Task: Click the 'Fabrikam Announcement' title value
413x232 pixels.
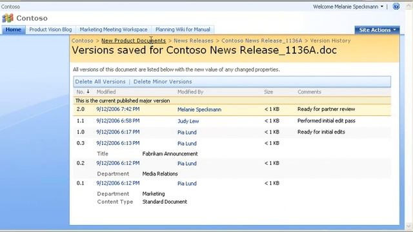Action: tap(170, 154)
